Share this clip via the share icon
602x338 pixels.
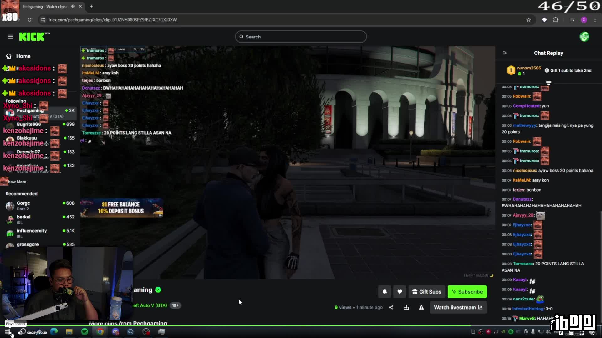pyautogui.click(x=391, y=308)
